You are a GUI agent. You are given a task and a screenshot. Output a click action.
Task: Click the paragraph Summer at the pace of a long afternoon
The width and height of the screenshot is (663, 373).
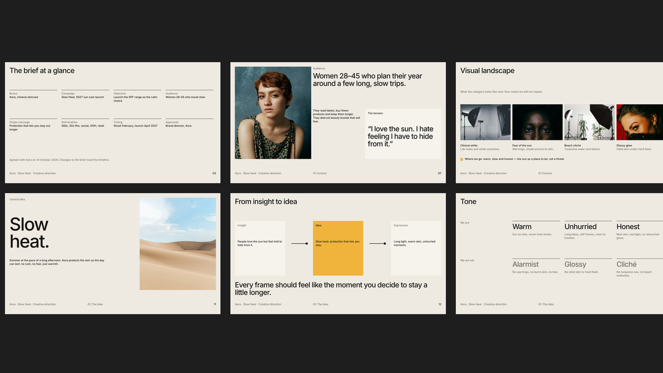[57, 262]
